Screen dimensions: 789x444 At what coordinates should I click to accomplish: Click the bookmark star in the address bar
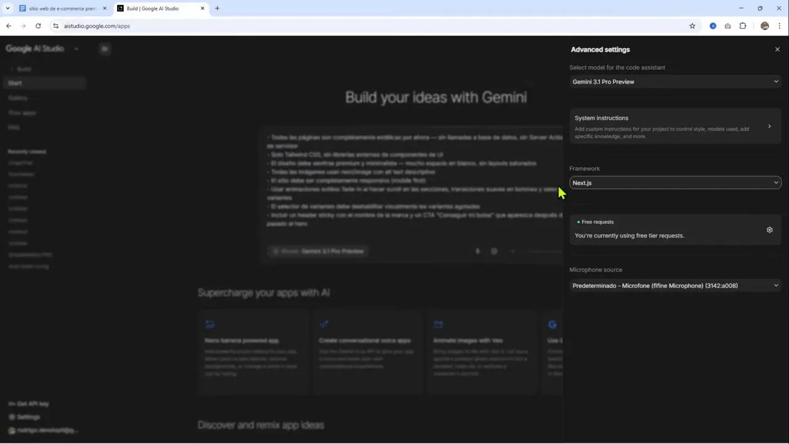tap(692, 26)
